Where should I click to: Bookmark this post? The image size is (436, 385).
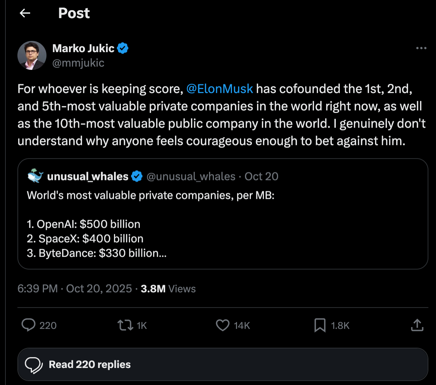tap(319, 325)
